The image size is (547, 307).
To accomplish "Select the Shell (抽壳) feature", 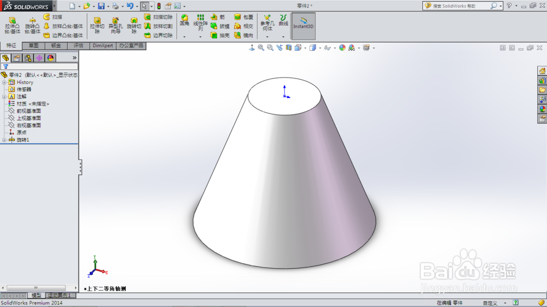I will click(220, 35).
